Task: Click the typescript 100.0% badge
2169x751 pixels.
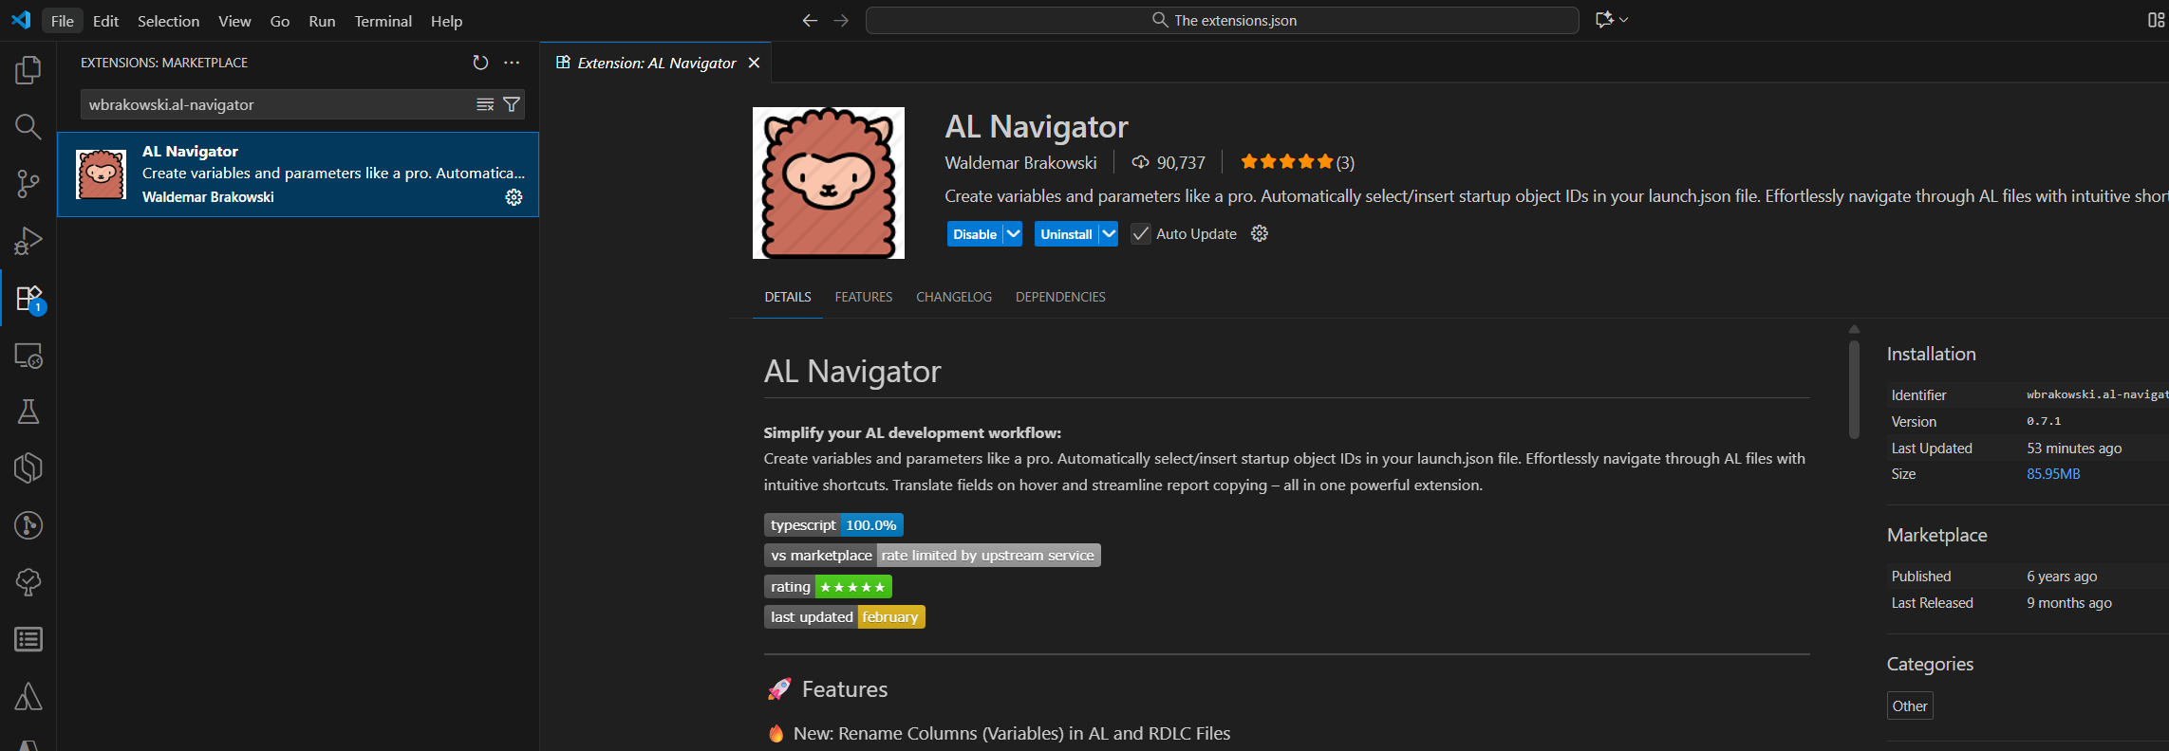Action: 833,525
